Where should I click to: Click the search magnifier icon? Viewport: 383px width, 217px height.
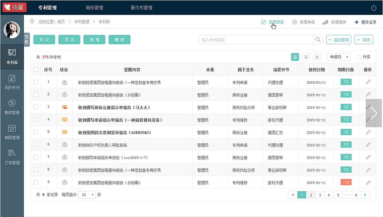coord(318,40)
